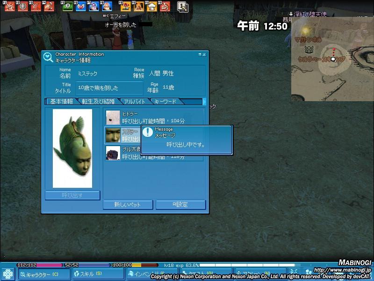Click the オーガを倒した title text
The width and height of the screenshot is (374, 281).
click(x=121, y=25)
